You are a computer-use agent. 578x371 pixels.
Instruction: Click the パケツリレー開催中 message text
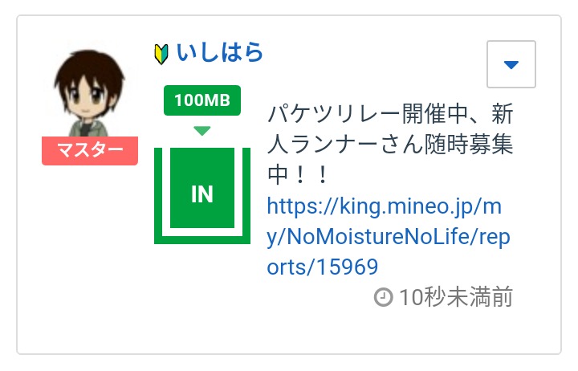(x=389, y=114)
